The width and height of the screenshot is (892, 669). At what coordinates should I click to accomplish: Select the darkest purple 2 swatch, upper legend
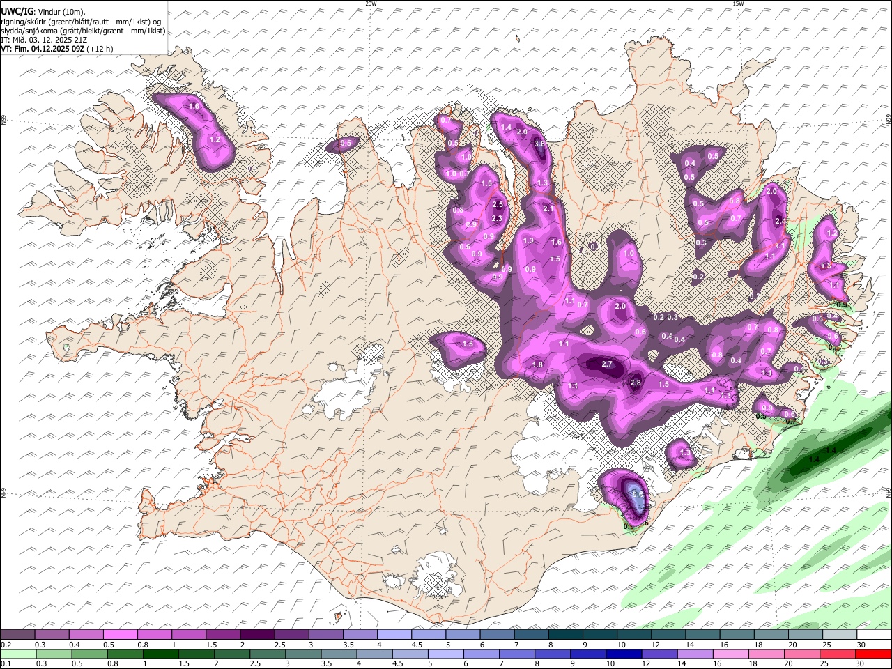(257, 634)
